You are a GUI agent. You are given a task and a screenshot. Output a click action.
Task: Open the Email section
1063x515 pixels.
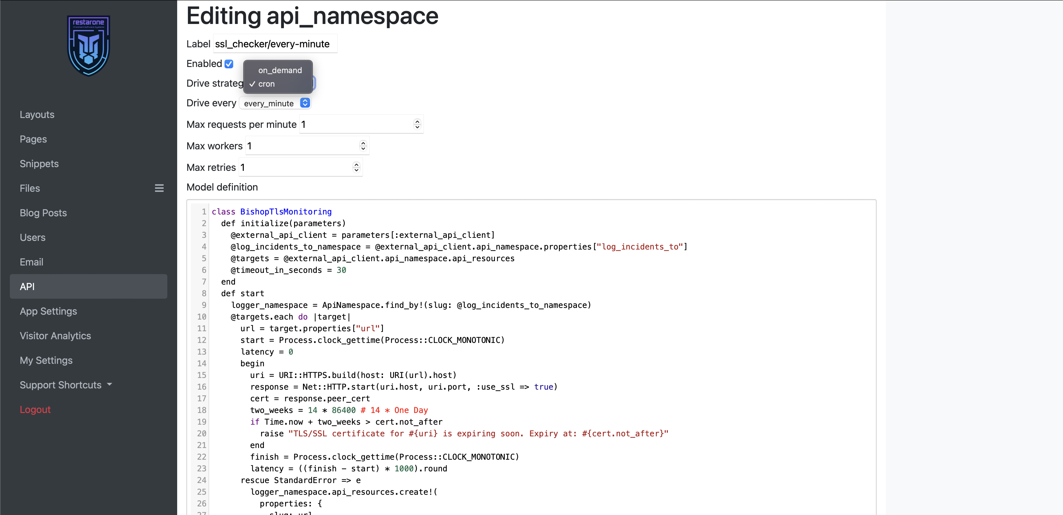(31, 261)
